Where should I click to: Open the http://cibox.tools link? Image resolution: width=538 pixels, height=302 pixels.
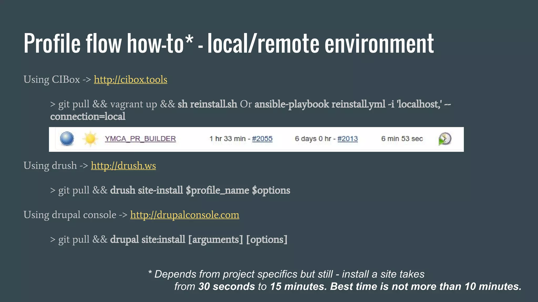[130, 79]
